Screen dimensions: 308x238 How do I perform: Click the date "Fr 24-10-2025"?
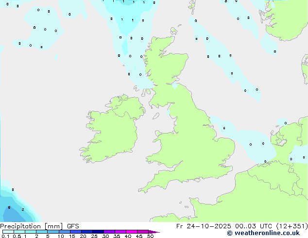204,226
